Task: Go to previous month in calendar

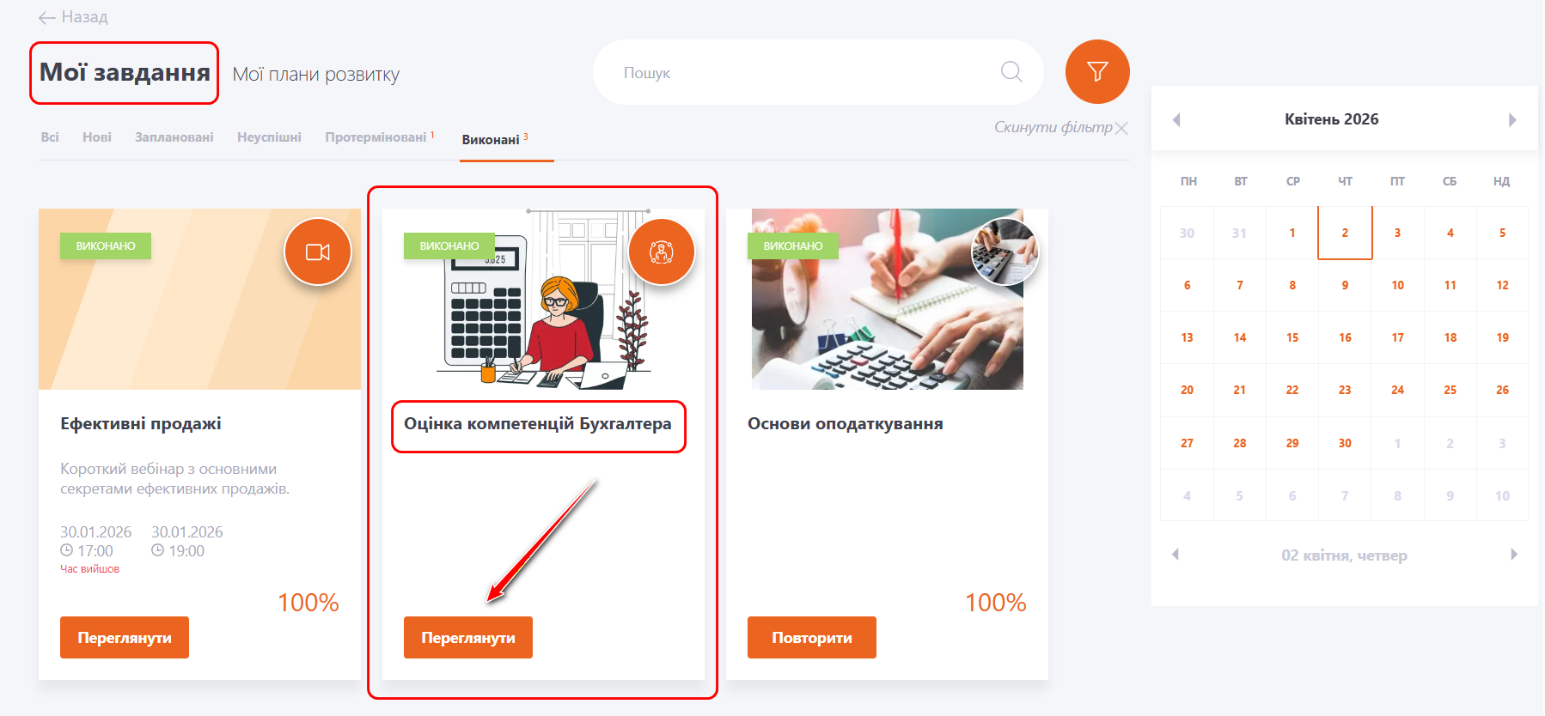Action: 1176,119
